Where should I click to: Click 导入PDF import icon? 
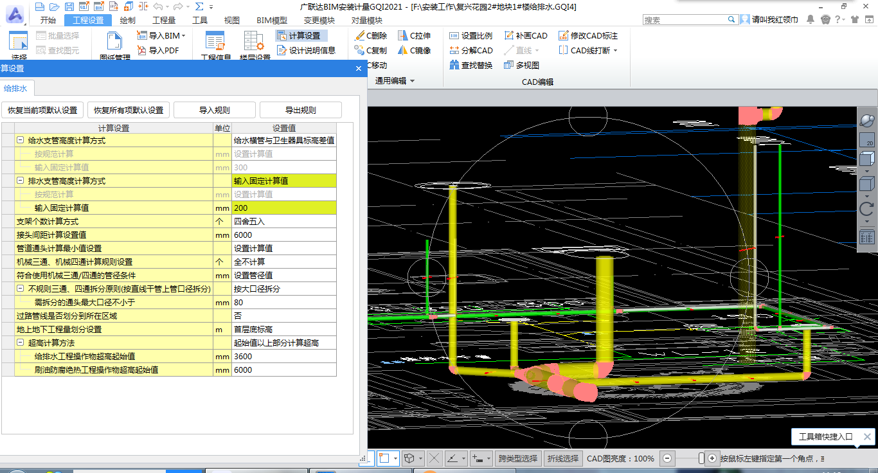[158, 50]
